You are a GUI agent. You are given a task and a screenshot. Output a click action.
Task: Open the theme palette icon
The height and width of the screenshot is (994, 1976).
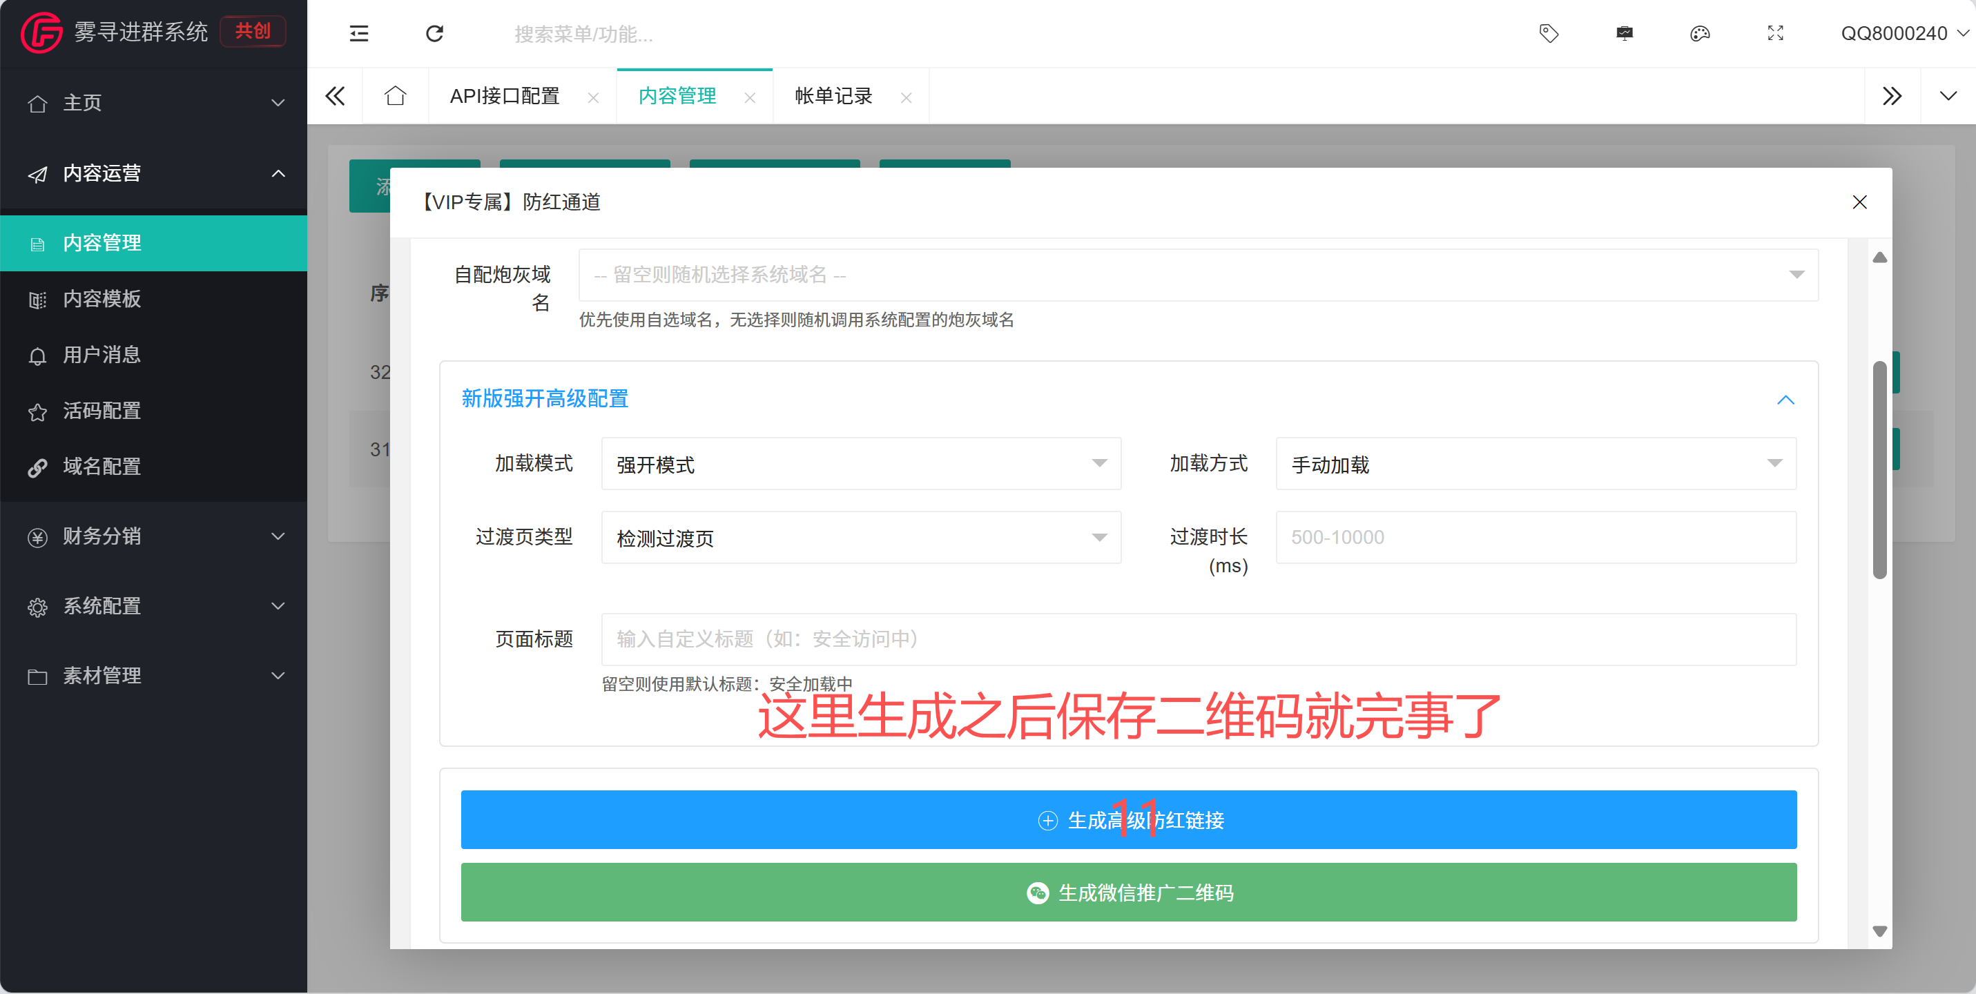coord(1700,34)
